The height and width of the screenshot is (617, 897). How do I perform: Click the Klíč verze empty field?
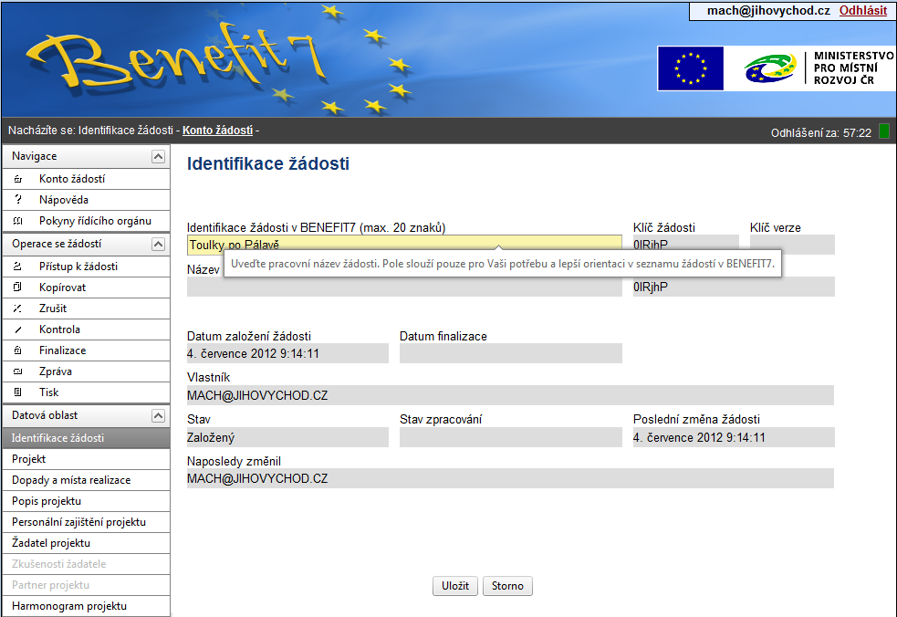(792, 245)
